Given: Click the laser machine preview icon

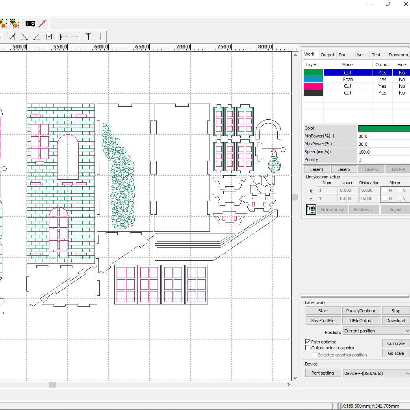Looking at the screenshot, I should coord(30,24).
